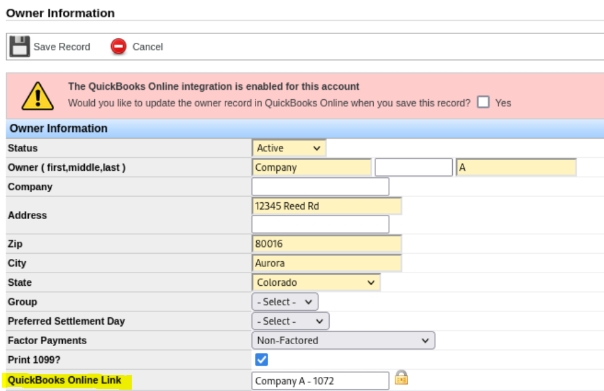604x391 pixels.
Task: Tick the Yes checkbox for QuickBooks update
Action: 483,102
